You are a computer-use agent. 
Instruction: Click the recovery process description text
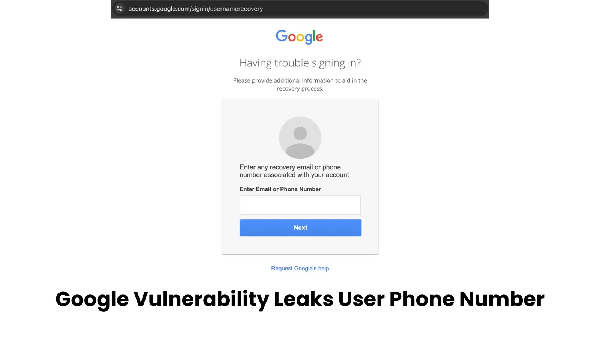(300, 84)
